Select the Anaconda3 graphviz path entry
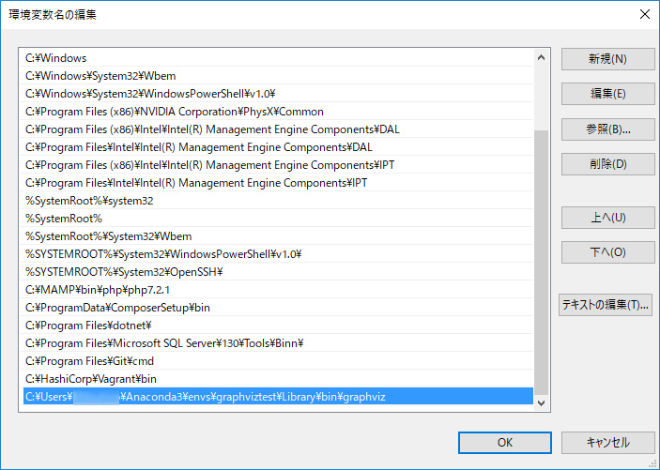This screenshot has height=470, width=660. coord(205,398)
